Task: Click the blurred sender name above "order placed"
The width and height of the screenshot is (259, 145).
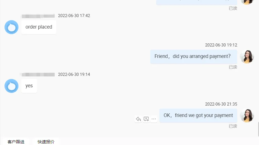Action: [x=38, y=16]
